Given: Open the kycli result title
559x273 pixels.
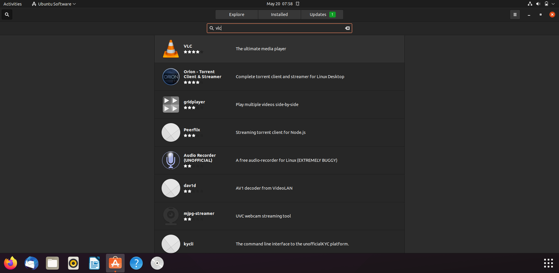Looking at the screenshot, I should tap(188, 244).
